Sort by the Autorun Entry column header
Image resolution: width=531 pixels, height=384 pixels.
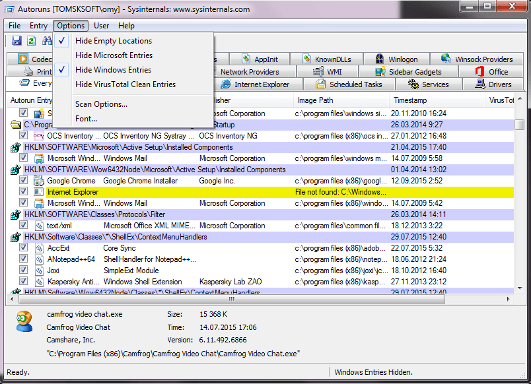(x=31, y=100)
